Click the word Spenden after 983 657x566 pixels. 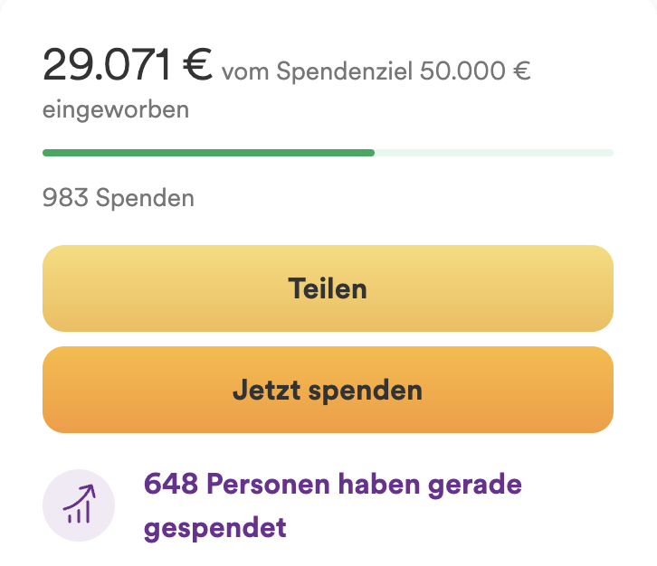tap(145, 198)
